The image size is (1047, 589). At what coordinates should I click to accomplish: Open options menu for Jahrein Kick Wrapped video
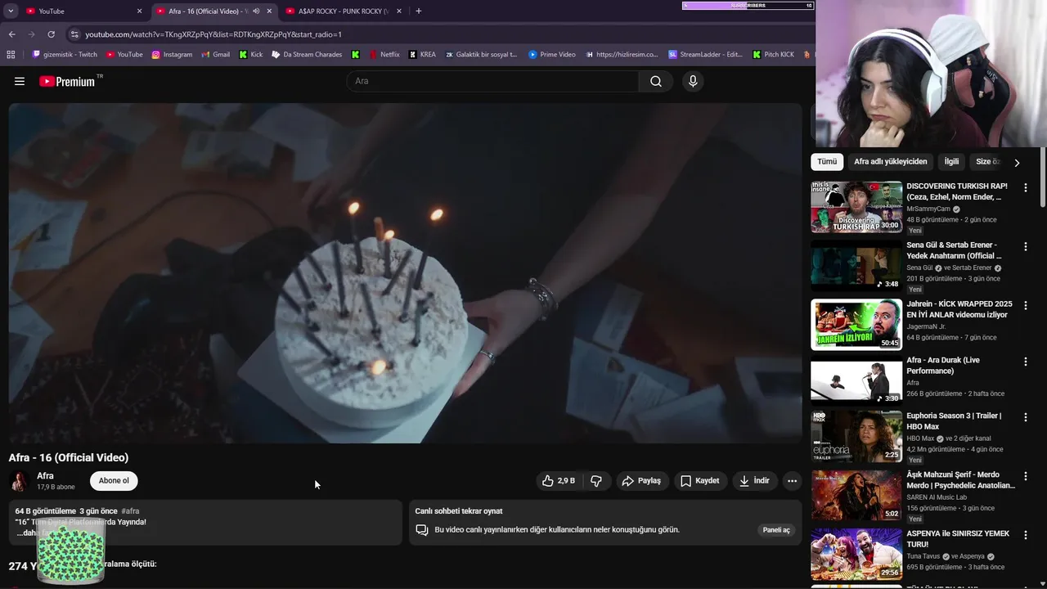pyautogui.click(x=1026, y=306)
